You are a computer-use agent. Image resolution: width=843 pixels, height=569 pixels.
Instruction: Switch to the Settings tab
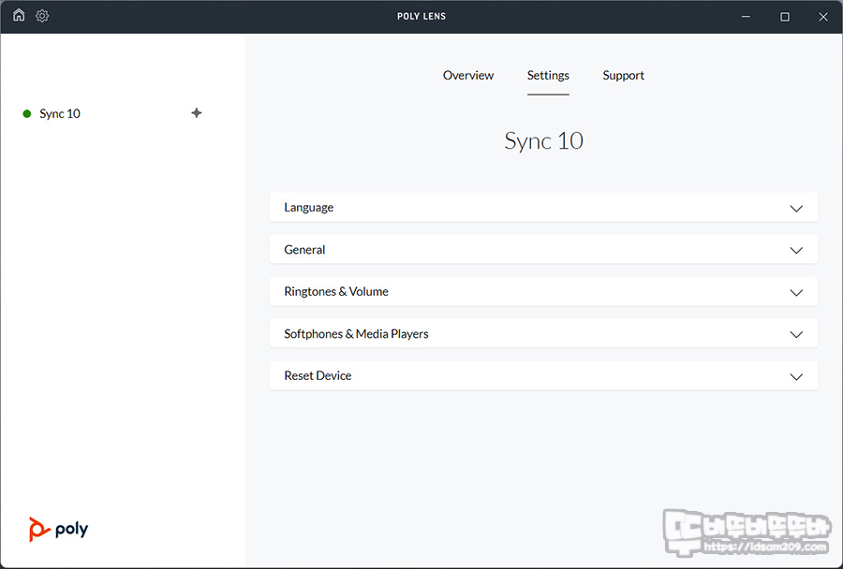(x=548, y=75)
